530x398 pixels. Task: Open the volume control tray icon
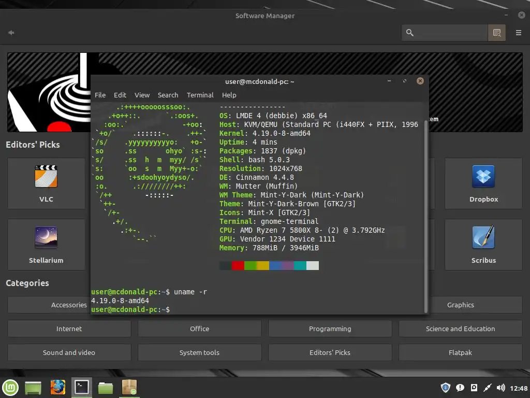pyautogui.click(x=501, y=388)
